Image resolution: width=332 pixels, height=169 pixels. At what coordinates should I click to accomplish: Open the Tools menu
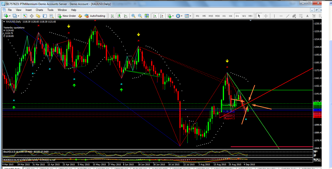click(50, 10)
